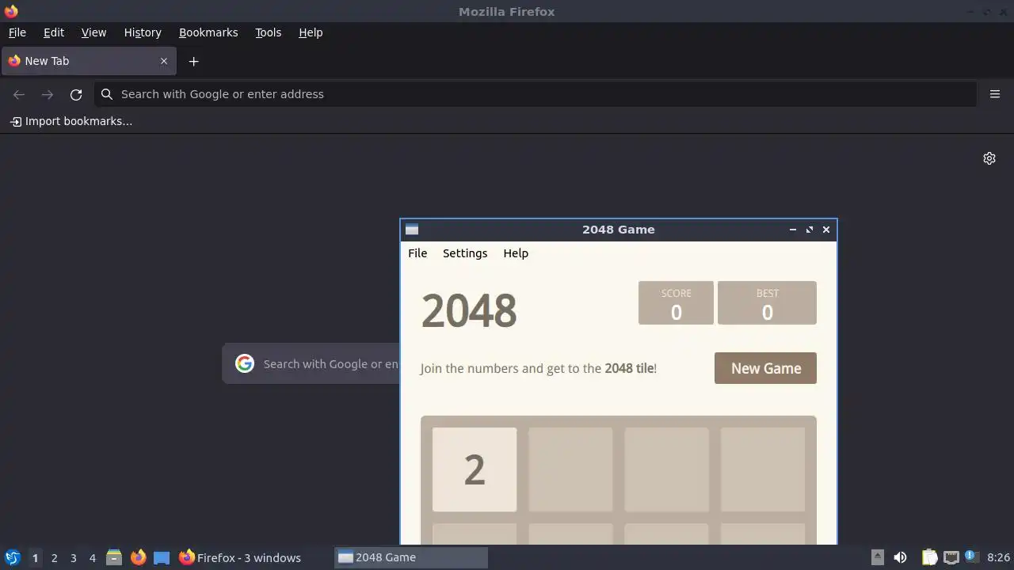Screen dimensions: 1014x570
Task: Click Firefox forward arrow button
Action: coord(48,94)
